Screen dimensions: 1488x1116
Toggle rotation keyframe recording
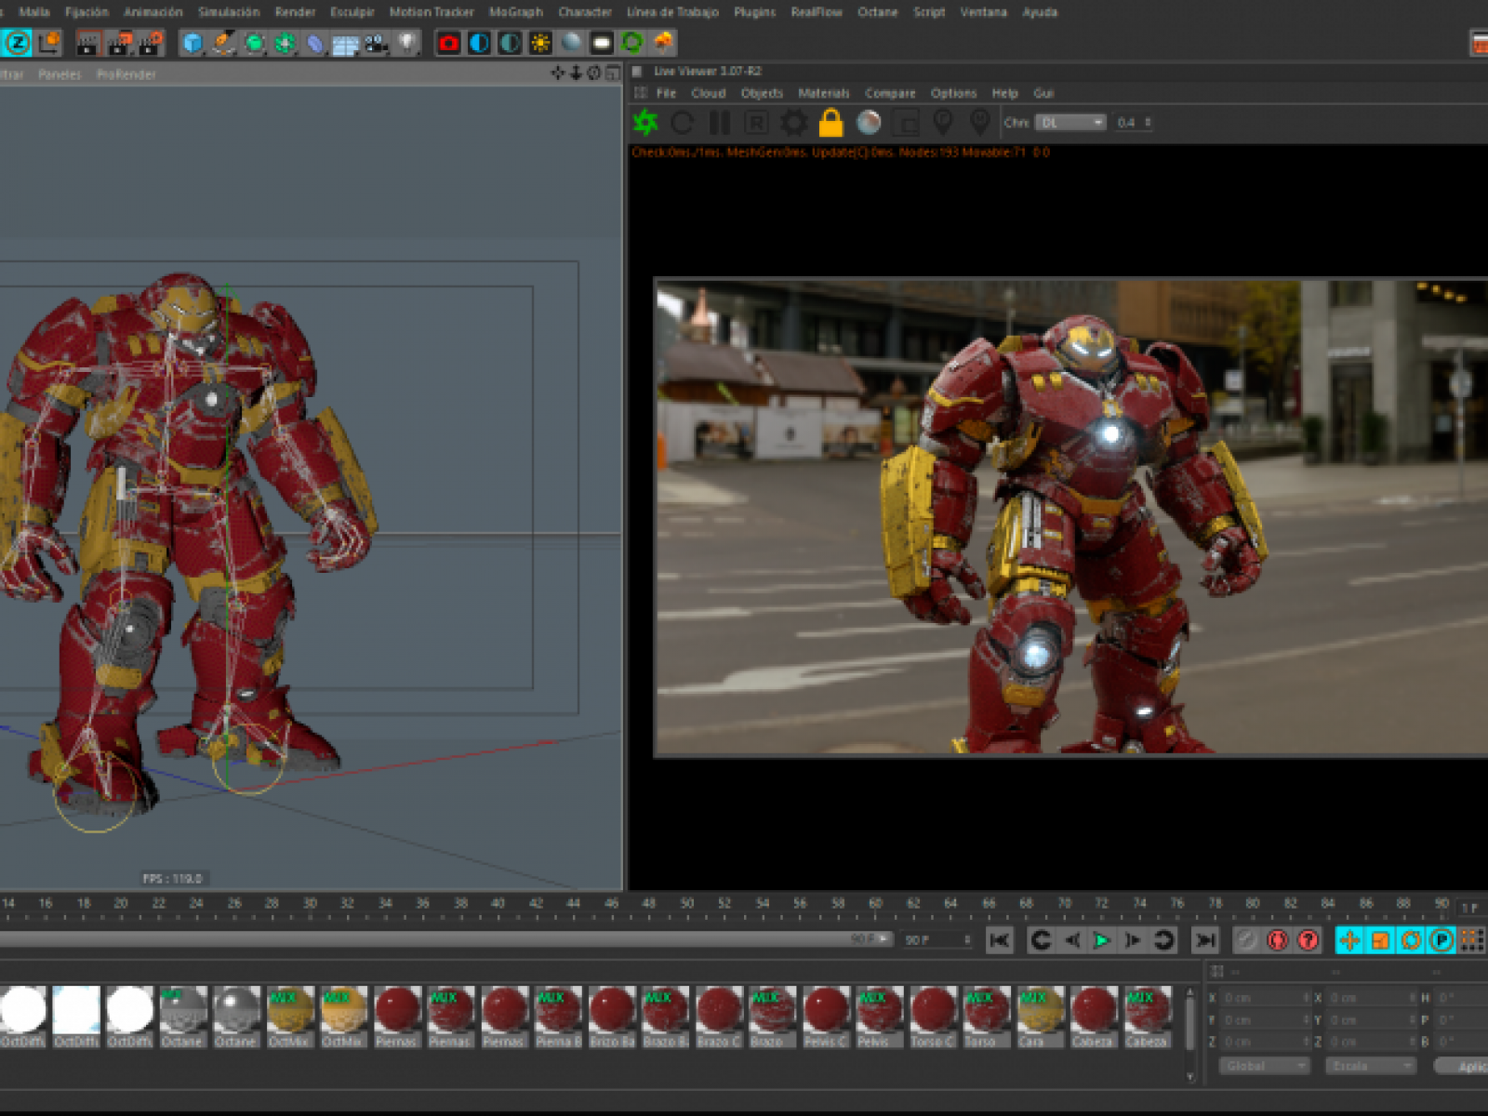tap(1411, 940)
